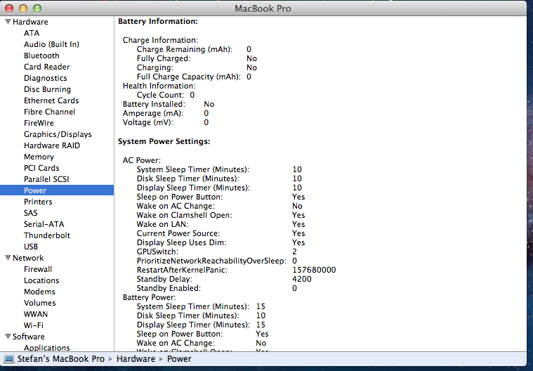Click the Battery Information heading

158,21
